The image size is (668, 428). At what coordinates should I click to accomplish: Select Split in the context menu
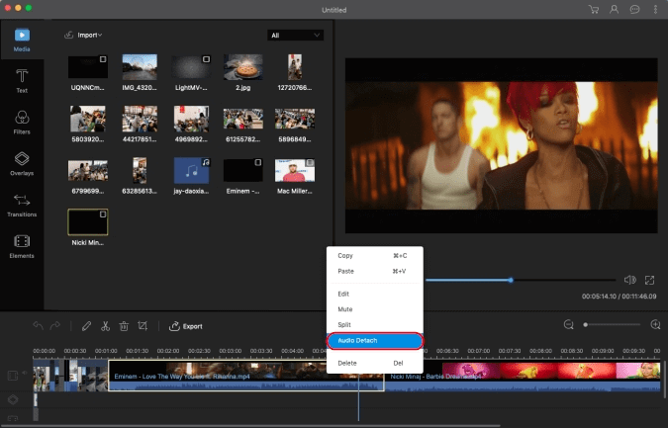(x=344, y=325)
